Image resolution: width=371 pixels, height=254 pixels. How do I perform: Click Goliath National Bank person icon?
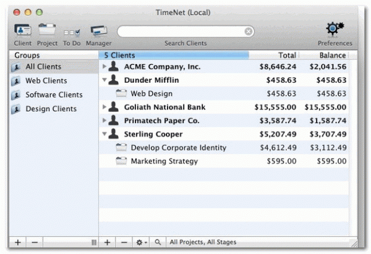pyautogui.click(x=114, y=107)
